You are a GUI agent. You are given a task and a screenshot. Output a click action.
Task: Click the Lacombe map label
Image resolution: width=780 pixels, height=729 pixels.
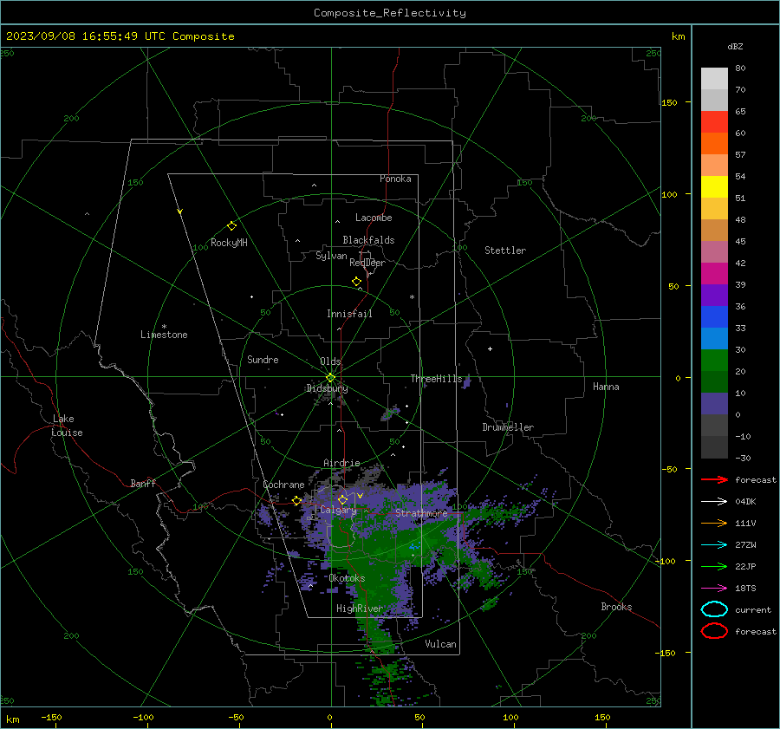tap(374, 218)
